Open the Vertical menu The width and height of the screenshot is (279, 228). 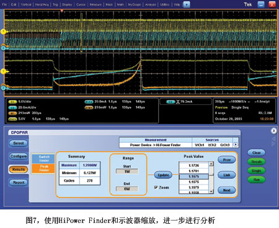click(26, 4)
